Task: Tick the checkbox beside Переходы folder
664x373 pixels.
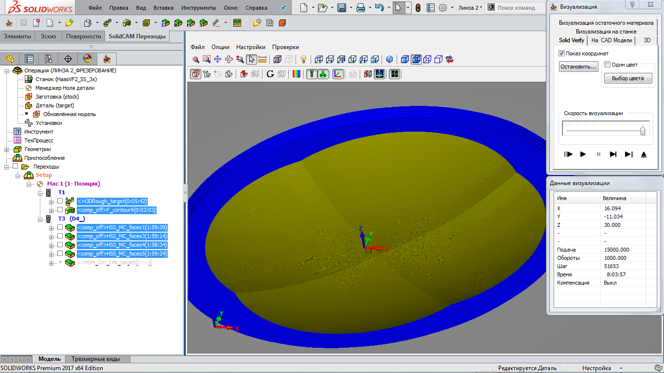Action: coord(15,166)
